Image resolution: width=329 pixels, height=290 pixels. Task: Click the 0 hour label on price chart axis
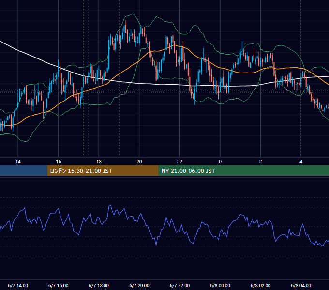[x=220, y=162]
